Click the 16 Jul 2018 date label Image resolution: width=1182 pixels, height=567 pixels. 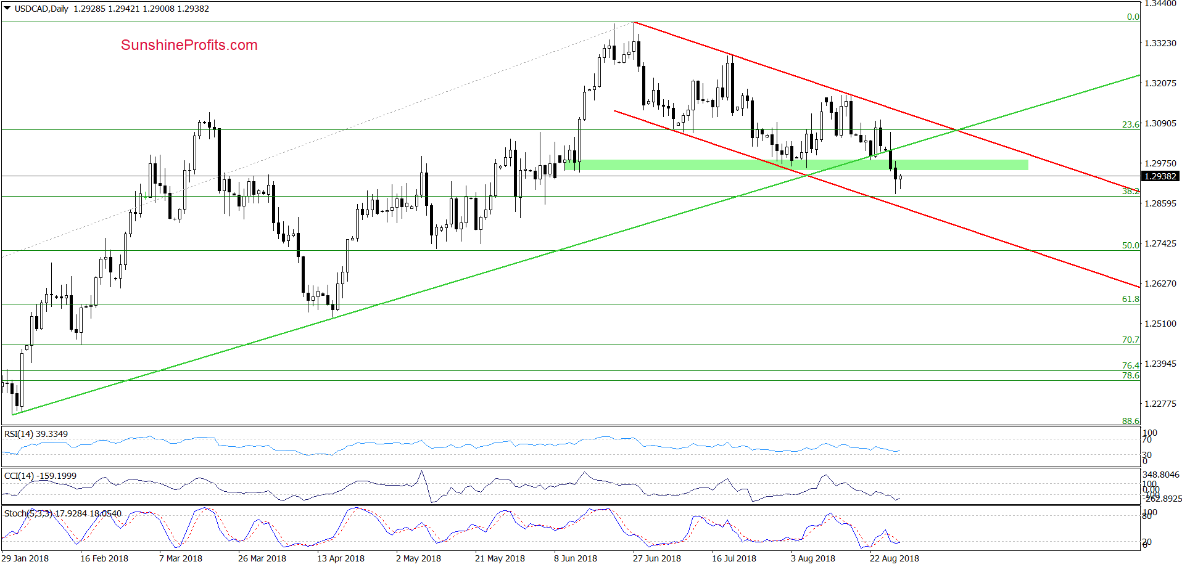coord(734,558)
